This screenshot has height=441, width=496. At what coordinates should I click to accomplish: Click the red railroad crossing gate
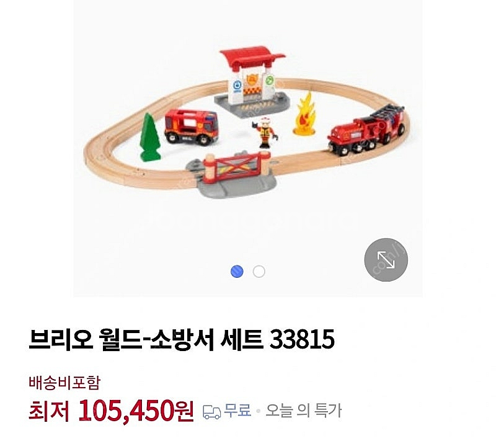click(x=237, y=167)
